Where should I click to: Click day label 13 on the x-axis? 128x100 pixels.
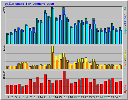click(52, 97)
